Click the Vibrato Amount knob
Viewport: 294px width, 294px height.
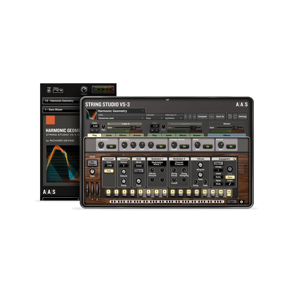pos(200,165)
